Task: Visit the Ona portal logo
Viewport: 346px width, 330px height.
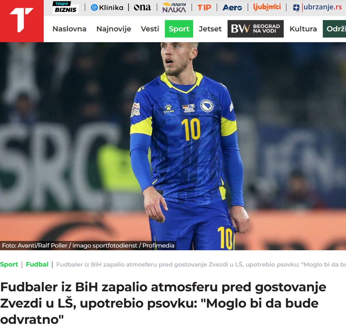Action: point(142,7)
